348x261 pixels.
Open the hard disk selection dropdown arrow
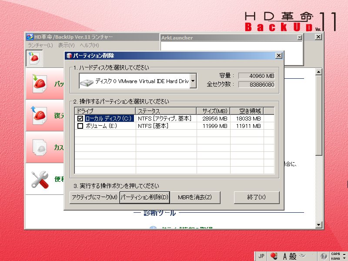coord(193,81)
